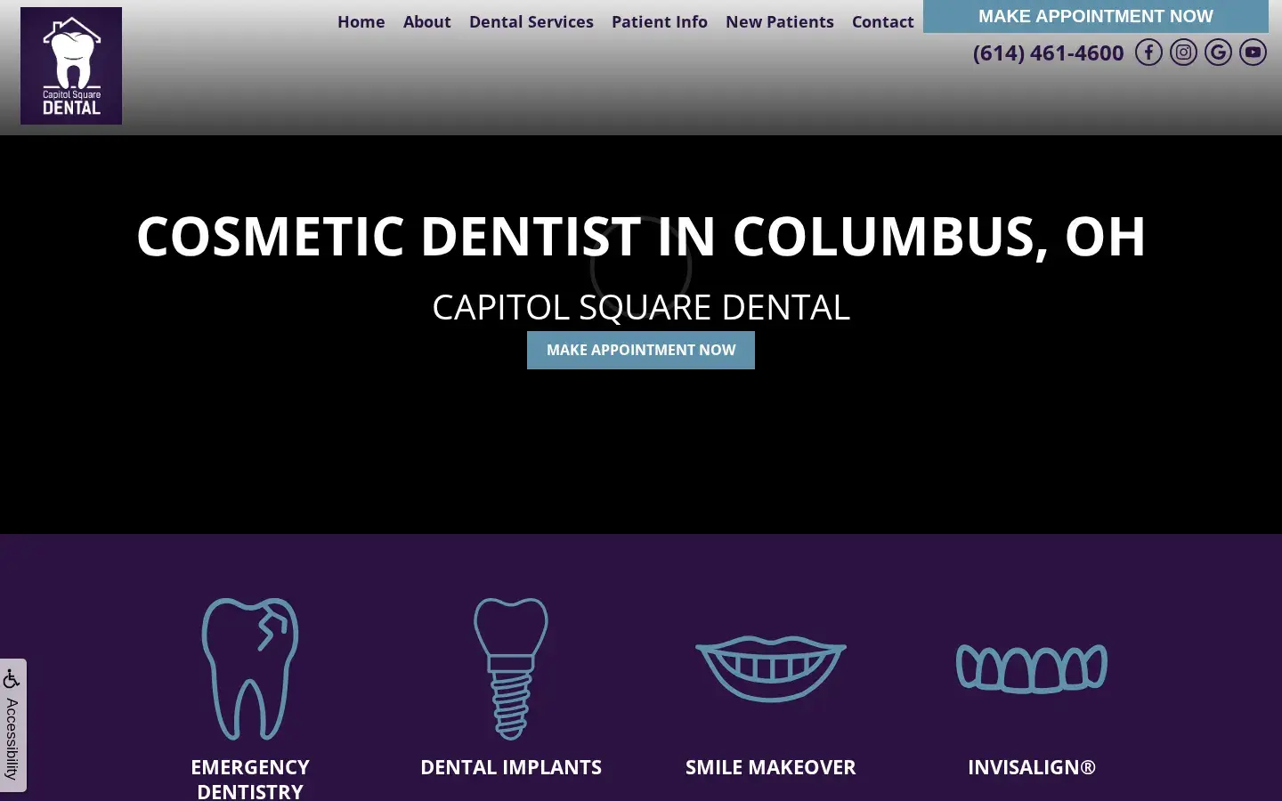Select the Invisalign aligner icon
Image resolution: width=1282 pixels, height=801 pixels.
(x=1032, y=668)
